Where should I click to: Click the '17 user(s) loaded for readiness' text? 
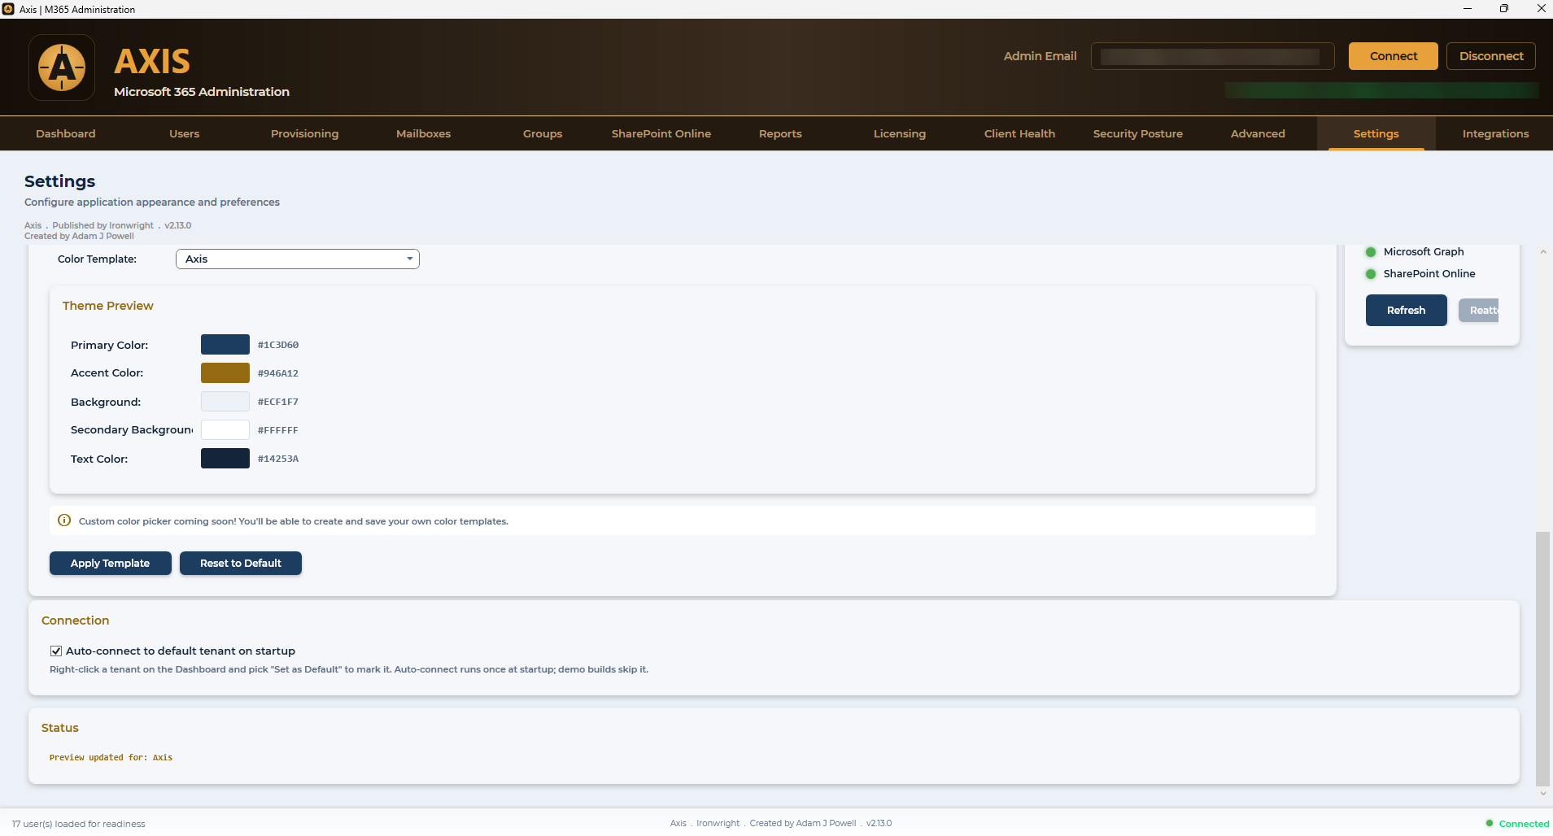click(x=79, y=824)
